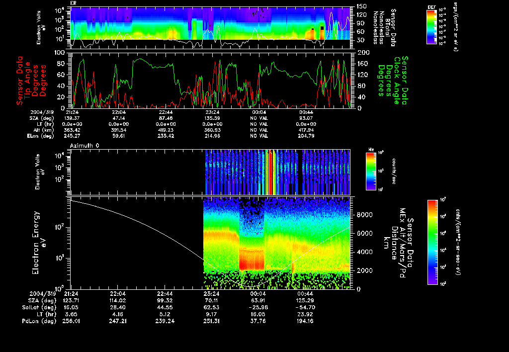The width and height of the screenshot is (509, 352).
Task: Click the lower SZA value 99.32
Action: coord(165,300)
